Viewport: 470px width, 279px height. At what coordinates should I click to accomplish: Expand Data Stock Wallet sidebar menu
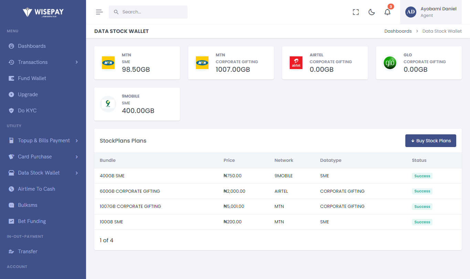click(x=43, y=173)
